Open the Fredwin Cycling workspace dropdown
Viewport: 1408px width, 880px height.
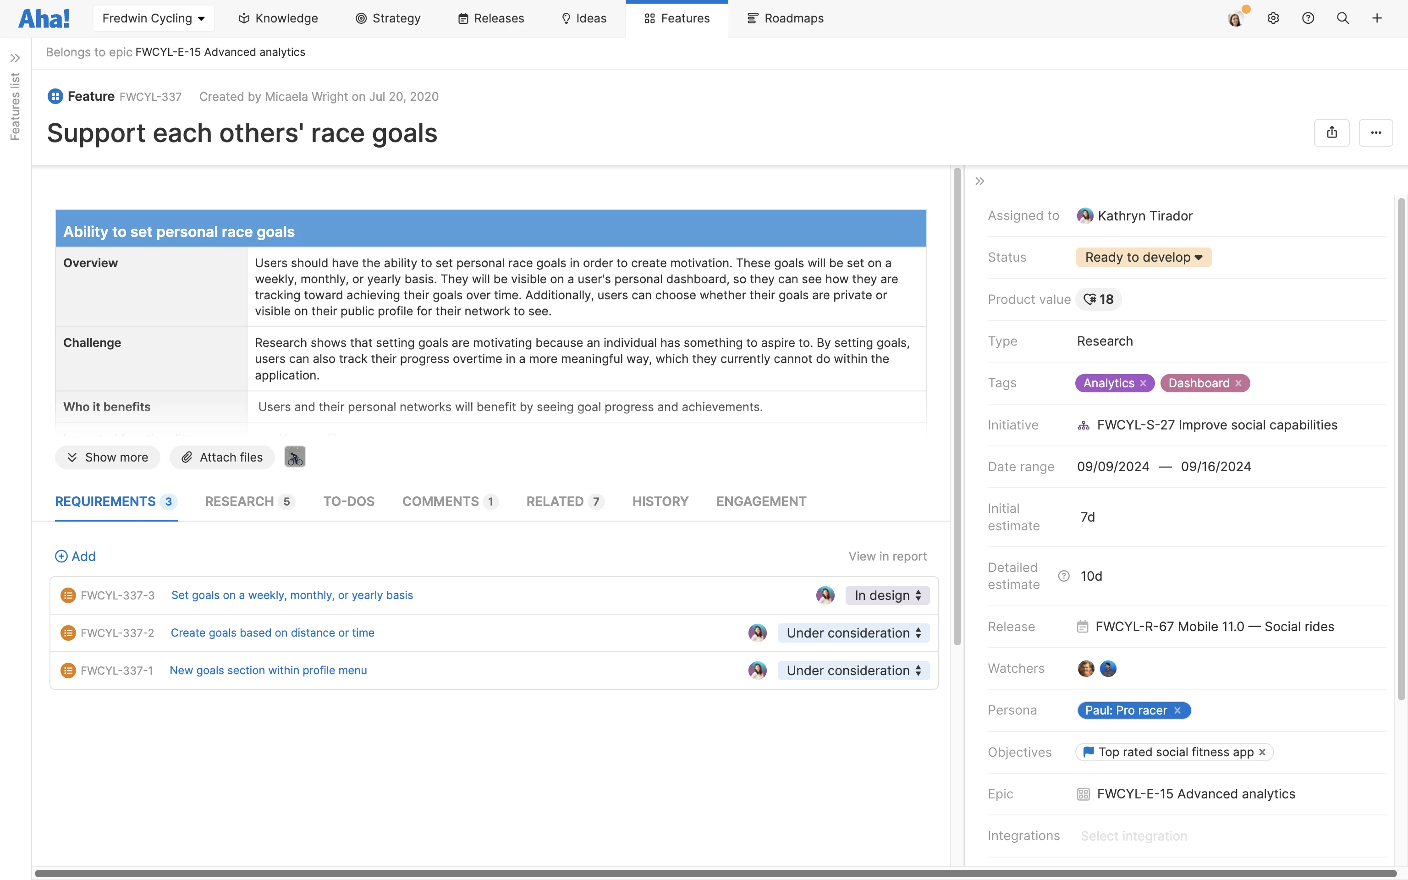point(154,18)
